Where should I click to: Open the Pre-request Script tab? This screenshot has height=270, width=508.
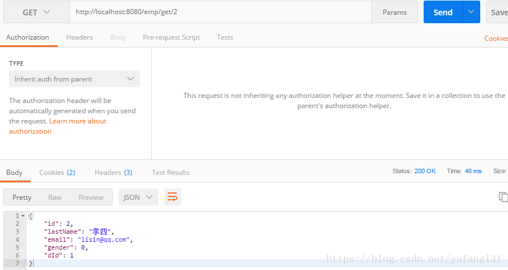click(x=172, y=37)
